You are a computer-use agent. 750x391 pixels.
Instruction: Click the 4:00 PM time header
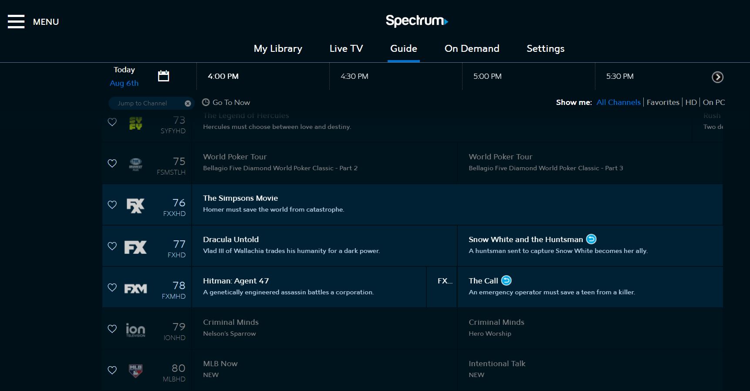tap(223, 76)
